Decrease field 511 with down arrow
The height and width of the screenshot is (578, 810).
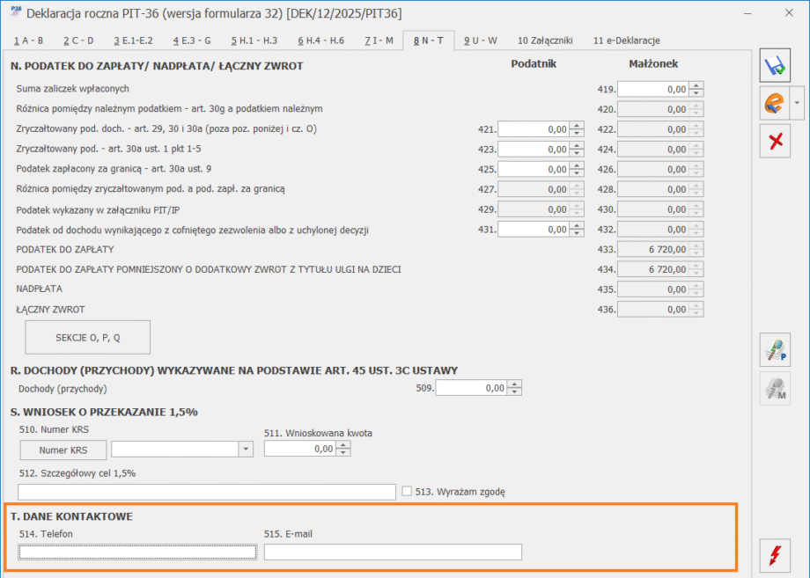click(342, 452)
